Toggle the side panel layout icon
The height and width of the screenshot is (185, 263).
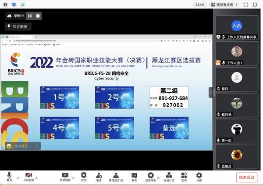[255, 4]
